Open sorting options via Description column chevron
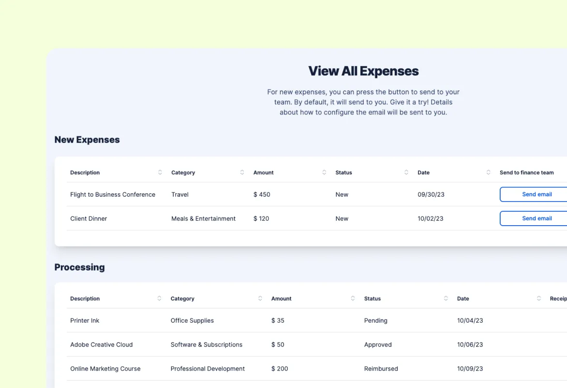 (x=160, y=172)
